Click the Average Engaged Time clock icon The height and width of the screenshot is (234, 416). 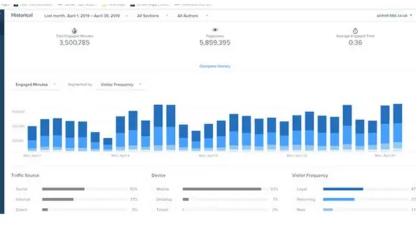356,31
